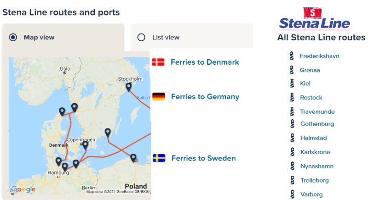
Task: Click the Sweden flag icon
Action: click(159, 158)
